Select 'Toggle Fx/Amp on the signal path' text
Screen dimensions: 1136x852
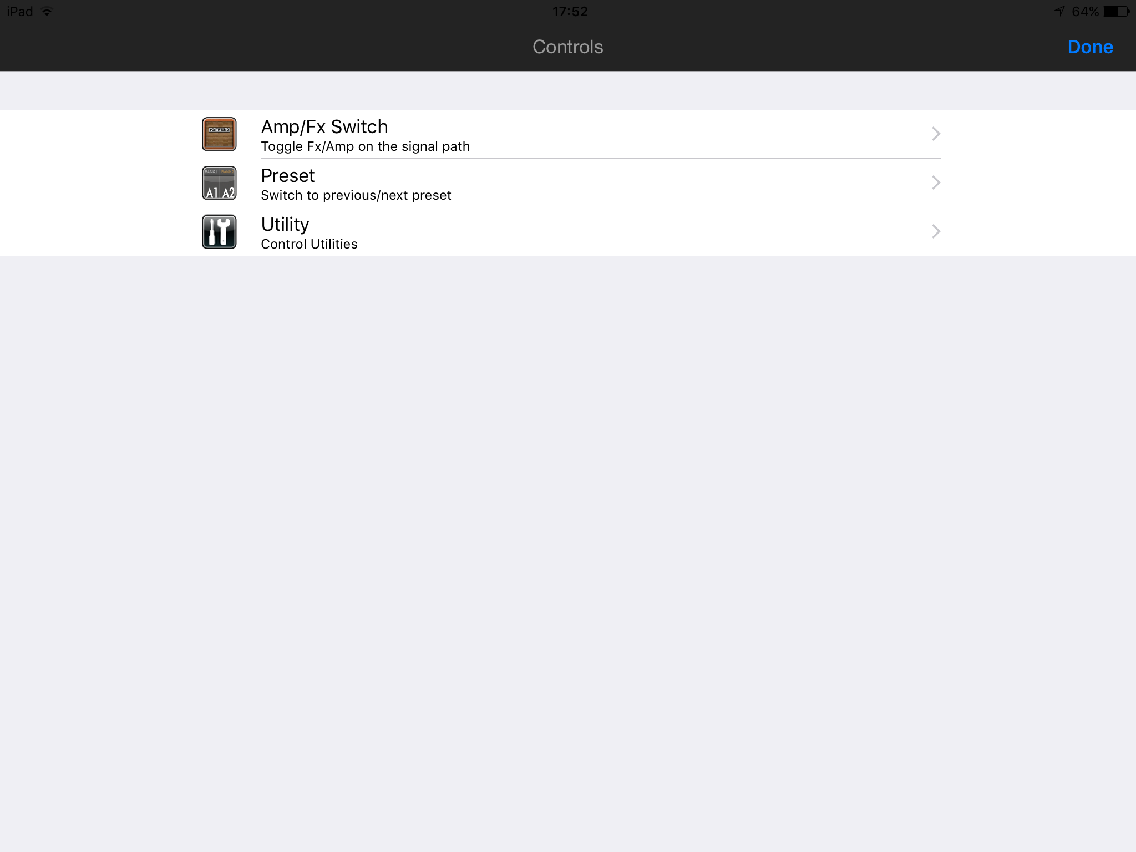(366, 146)
